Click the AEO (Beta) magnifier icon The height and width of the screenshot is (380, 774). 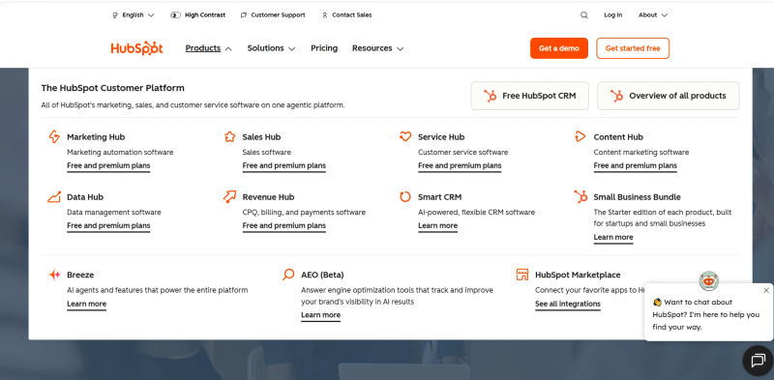pyautogui.click(x=288, y=275)
